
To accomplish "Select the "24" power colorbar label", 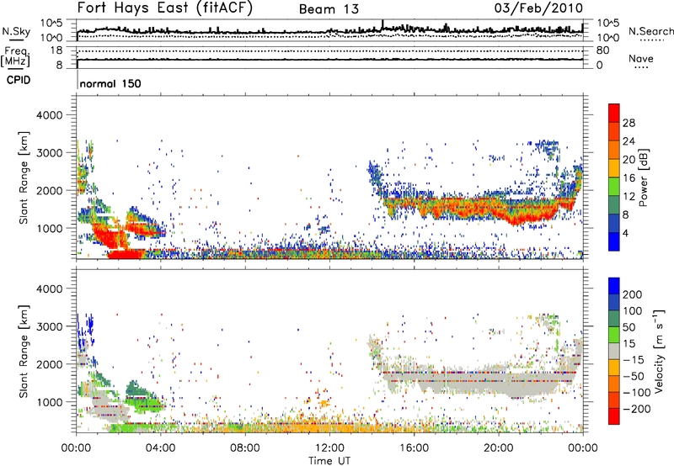I will pos(629,141).
